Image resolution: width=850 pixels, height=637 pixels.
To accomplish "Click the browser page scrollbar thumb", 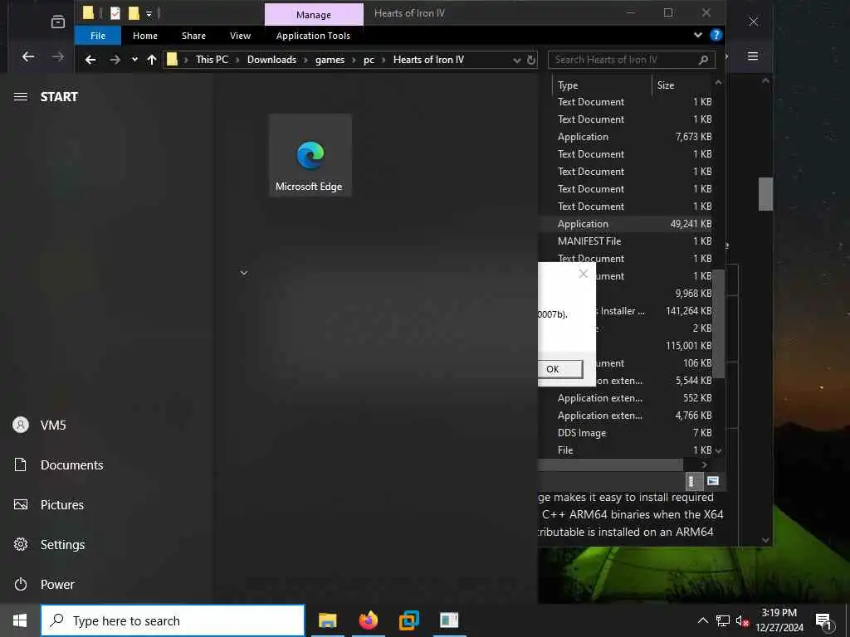I will (x=765, y=193).
